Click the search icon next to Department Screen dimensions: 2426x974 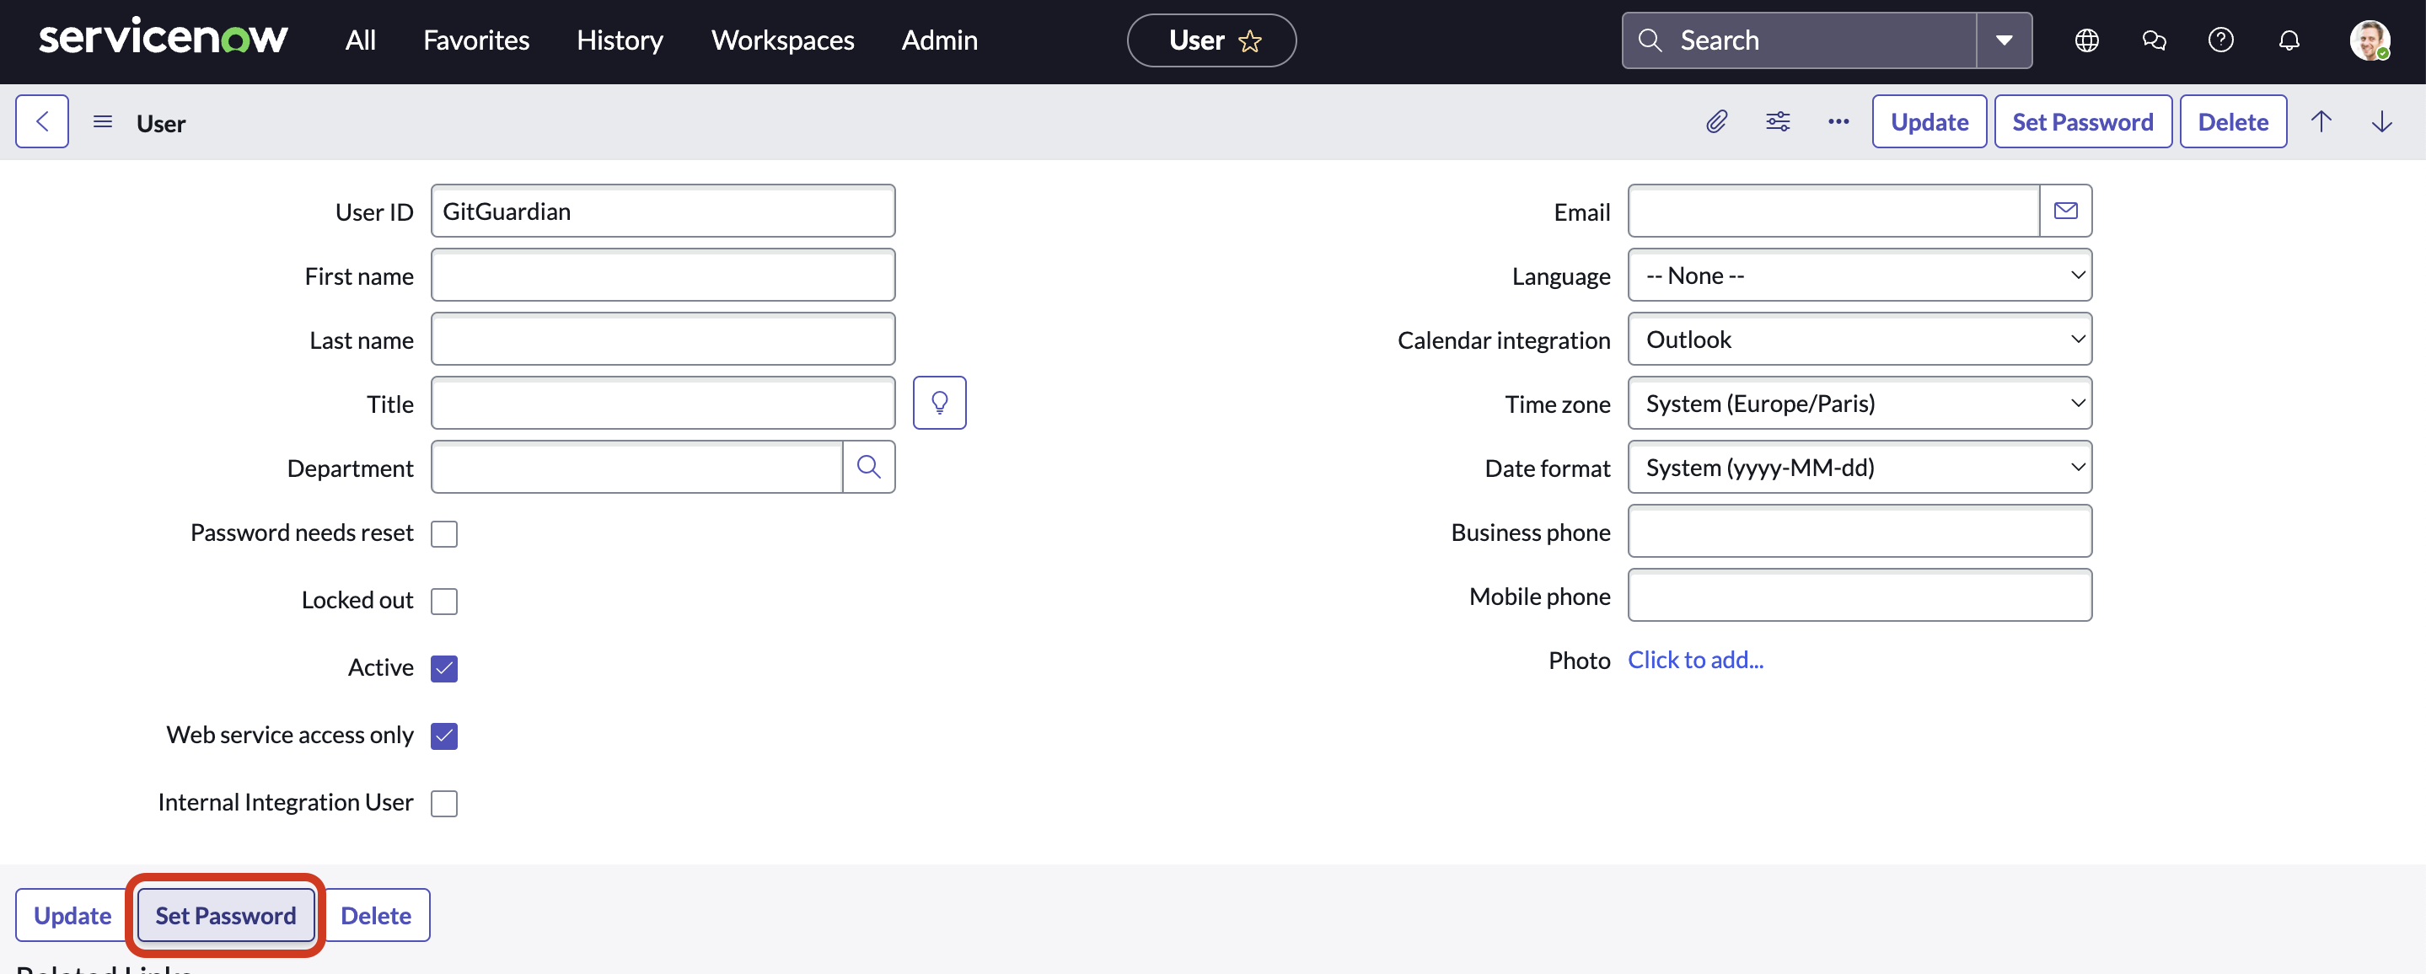871,465
